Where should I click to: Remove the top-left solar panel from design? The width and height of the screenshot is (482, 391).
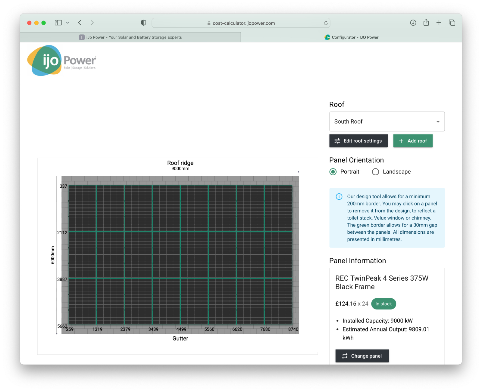point(83,208)
